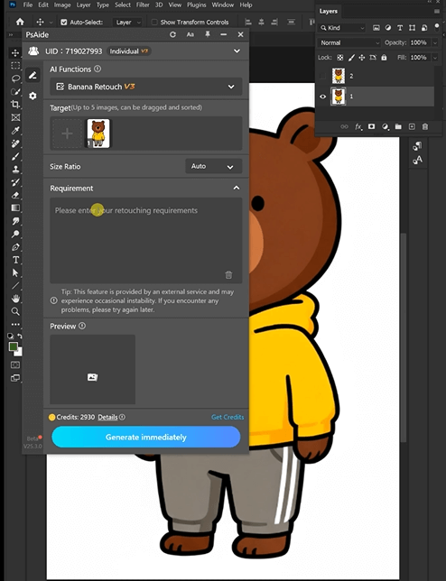
Task: Toggle lock all padlock icon
Action: coord(384,58)
